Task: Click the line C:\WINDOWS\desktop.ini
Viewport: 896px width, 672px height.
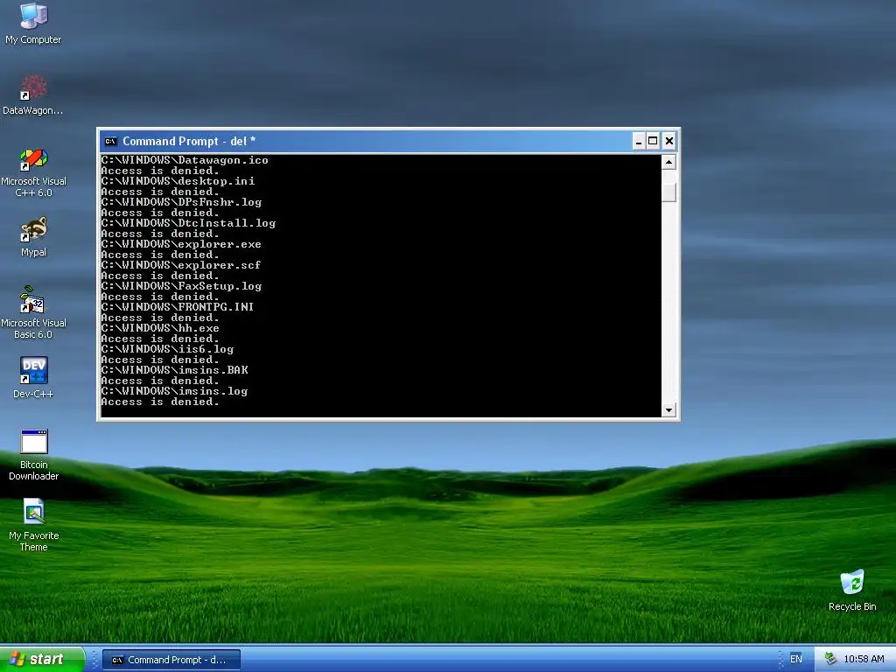Action: click(178, 181)
